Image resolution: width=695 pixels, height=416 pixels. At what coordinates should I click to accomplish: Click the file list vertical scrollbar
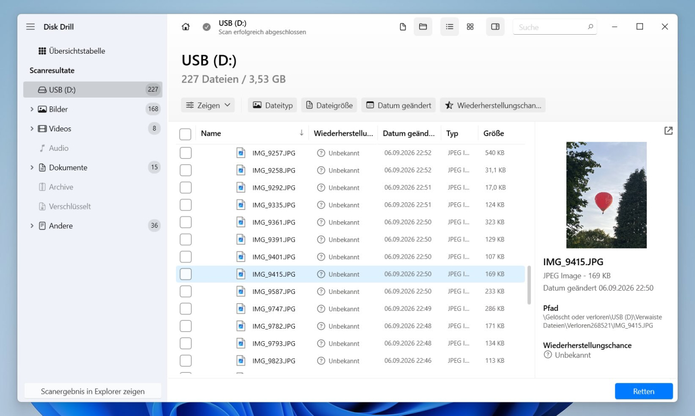(529, 285)
